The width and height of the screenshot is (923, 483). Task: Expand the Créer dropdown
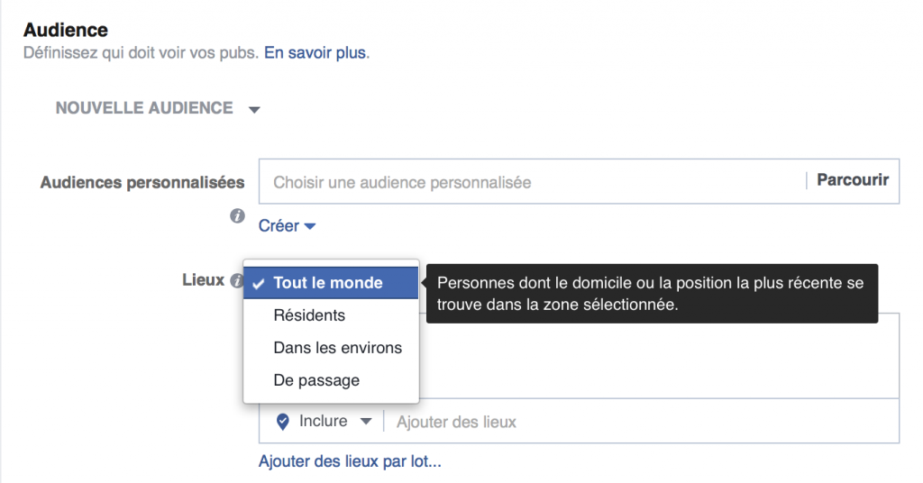pos(287,226)
